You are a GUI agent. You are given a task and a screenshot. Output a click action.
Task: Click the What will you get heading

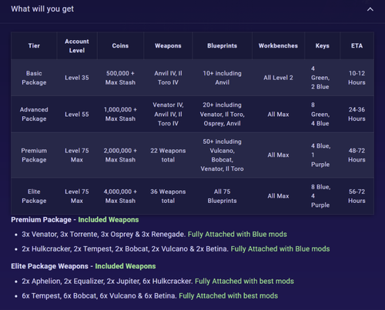click(42, 9)
